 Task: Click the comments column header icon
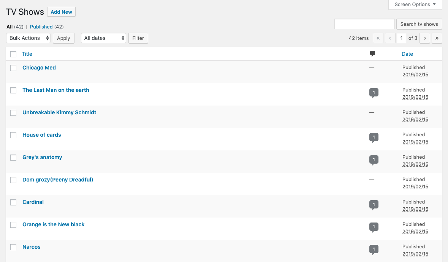[372, 54]
